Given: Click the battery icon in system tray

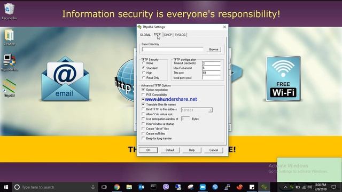Looking at the screenshot, I should pos(298,187).
